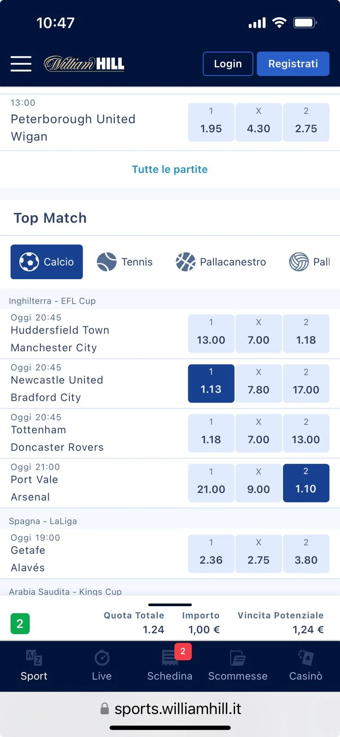Tap the William Hill logo
Viewport: 340px width, 737px height.
84,64
